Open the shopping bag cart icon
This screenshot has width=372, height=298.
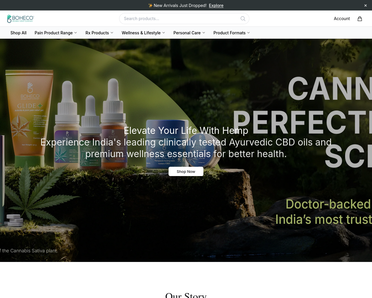[x=360, y=19]
